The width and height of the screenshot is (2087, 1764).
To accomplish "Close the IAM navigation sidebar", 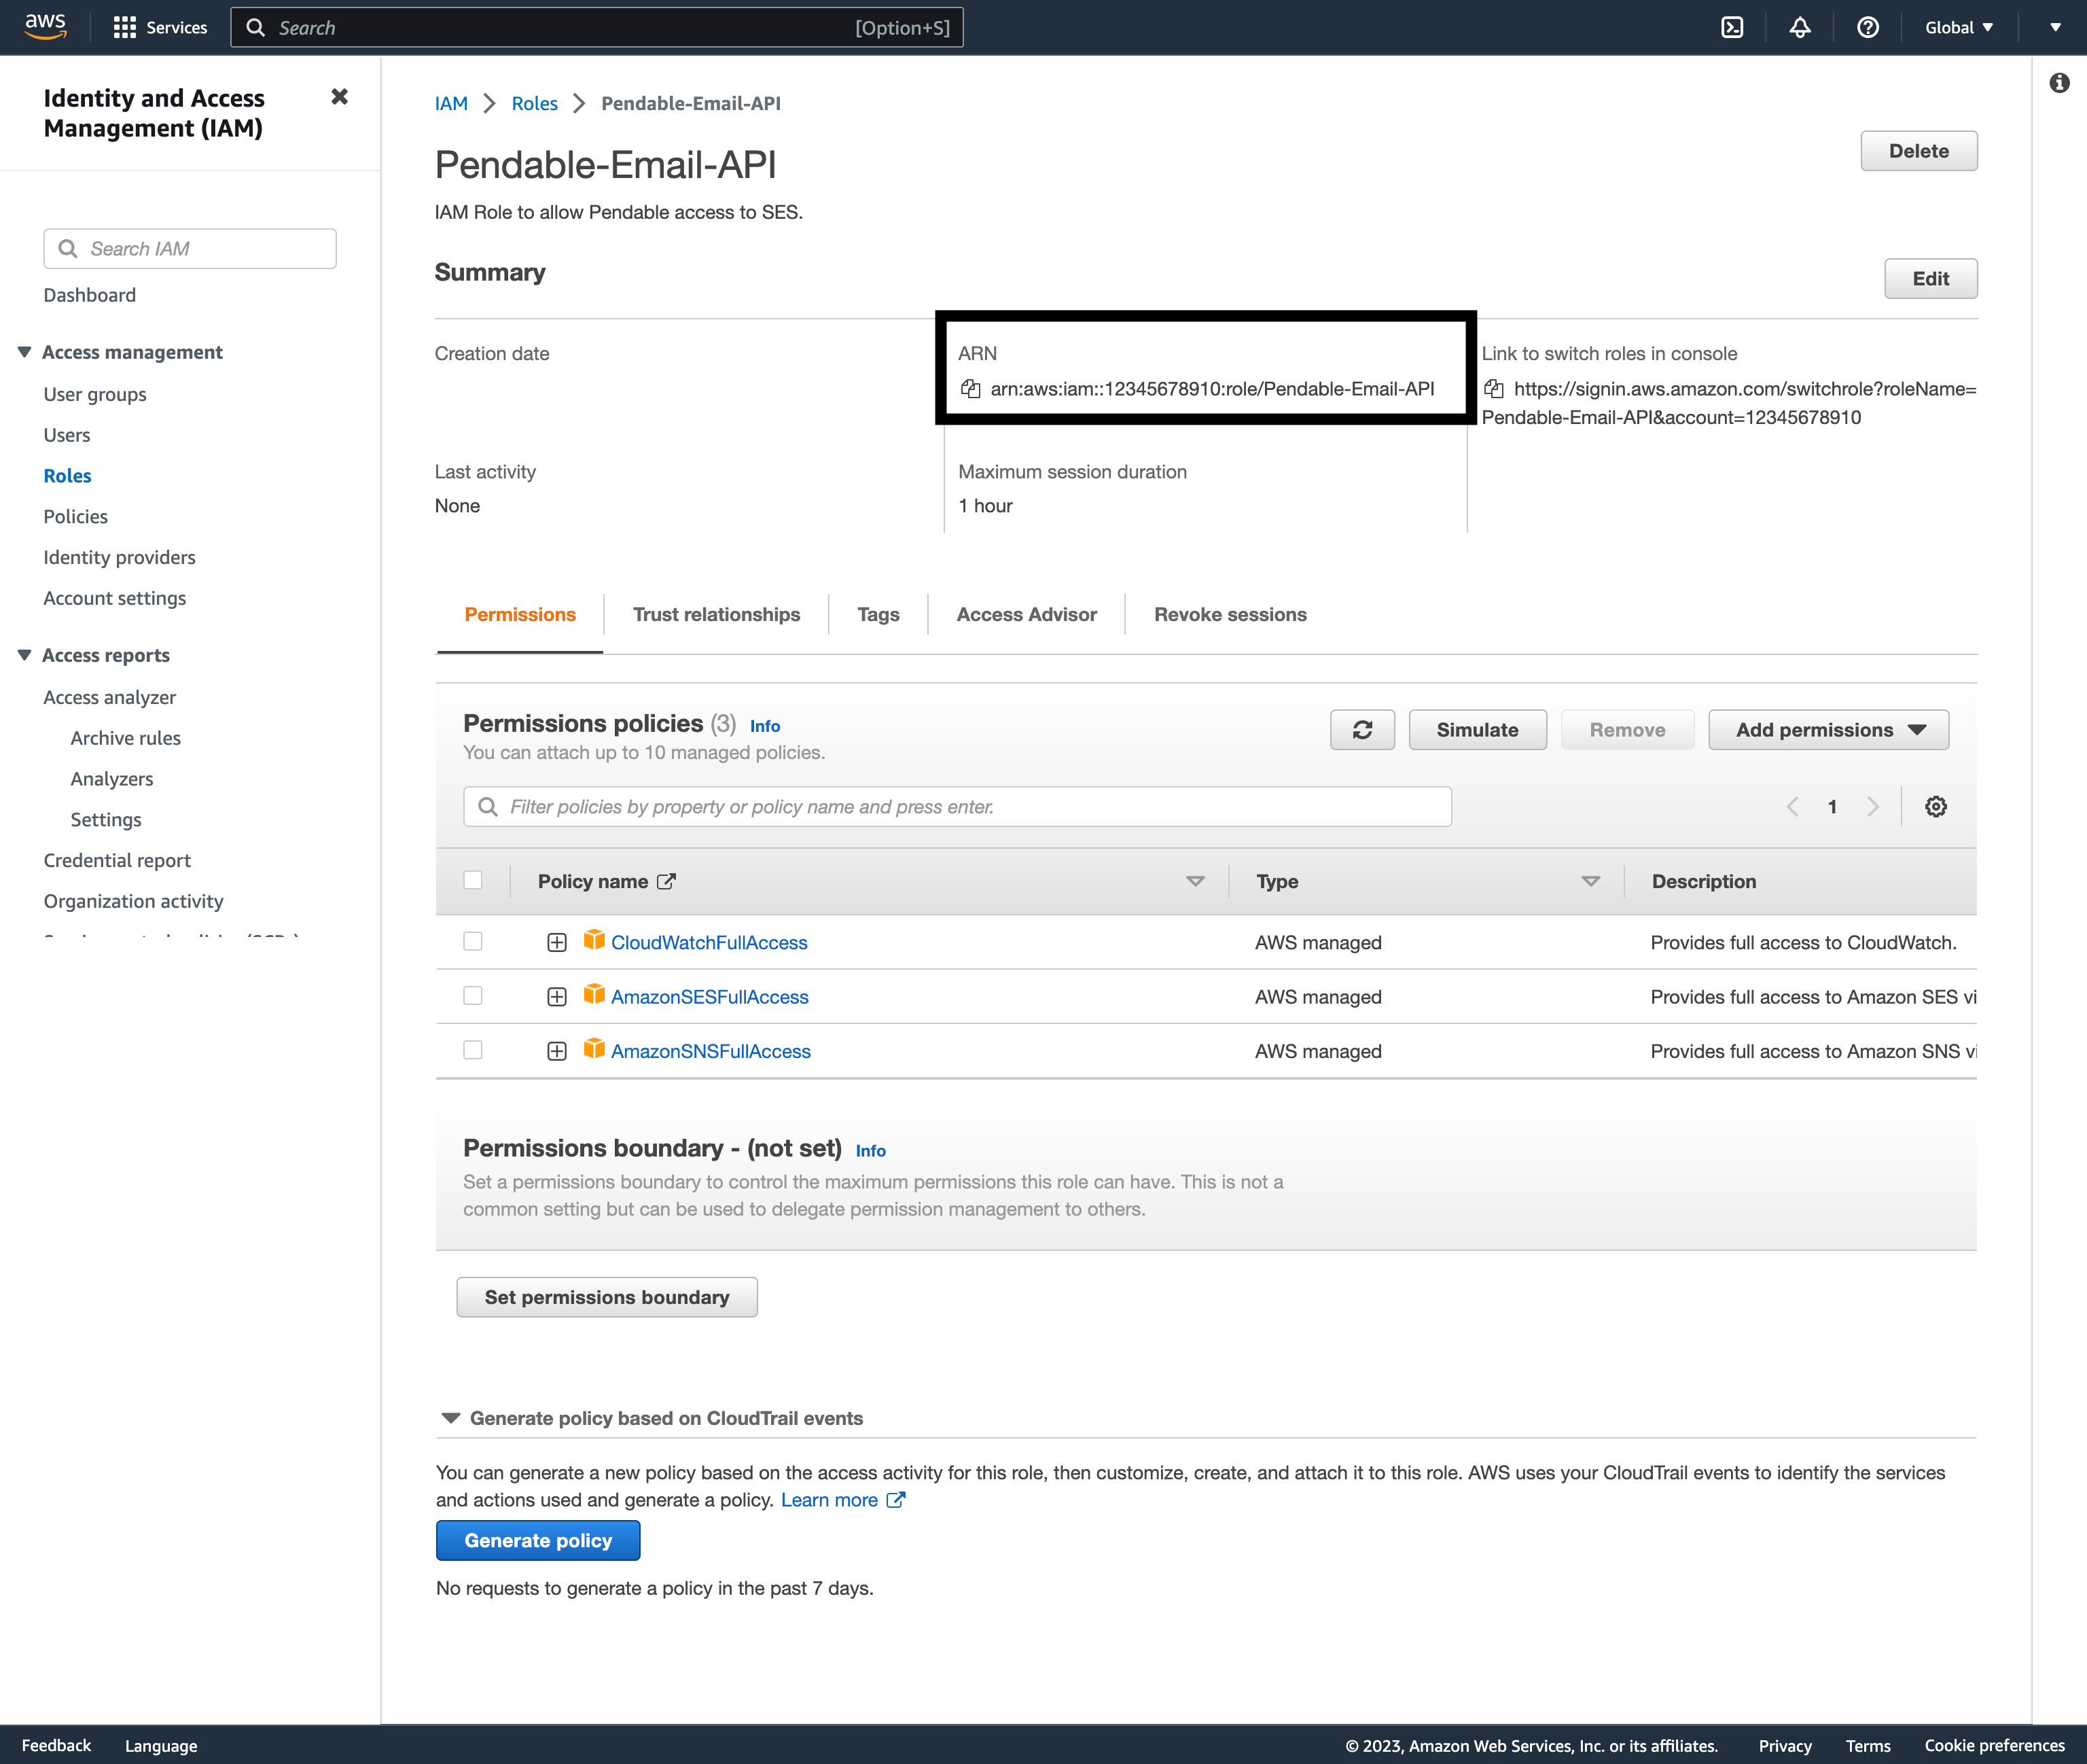I will 340,97.
